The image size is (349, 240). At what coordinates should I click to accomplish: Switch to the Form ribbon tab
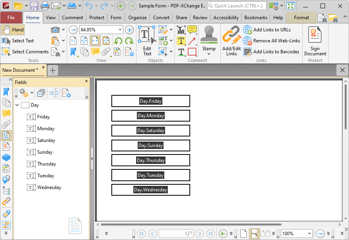click(x=116, y=18)
